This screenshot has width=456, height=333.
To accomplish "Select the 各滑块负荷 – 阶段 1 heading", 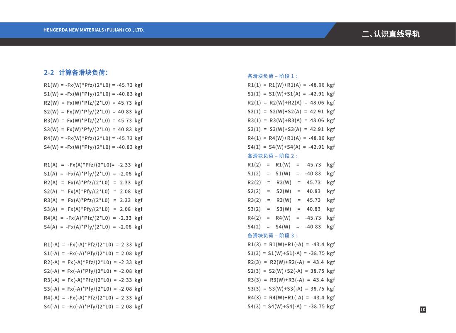I will (x=272, y=76).
